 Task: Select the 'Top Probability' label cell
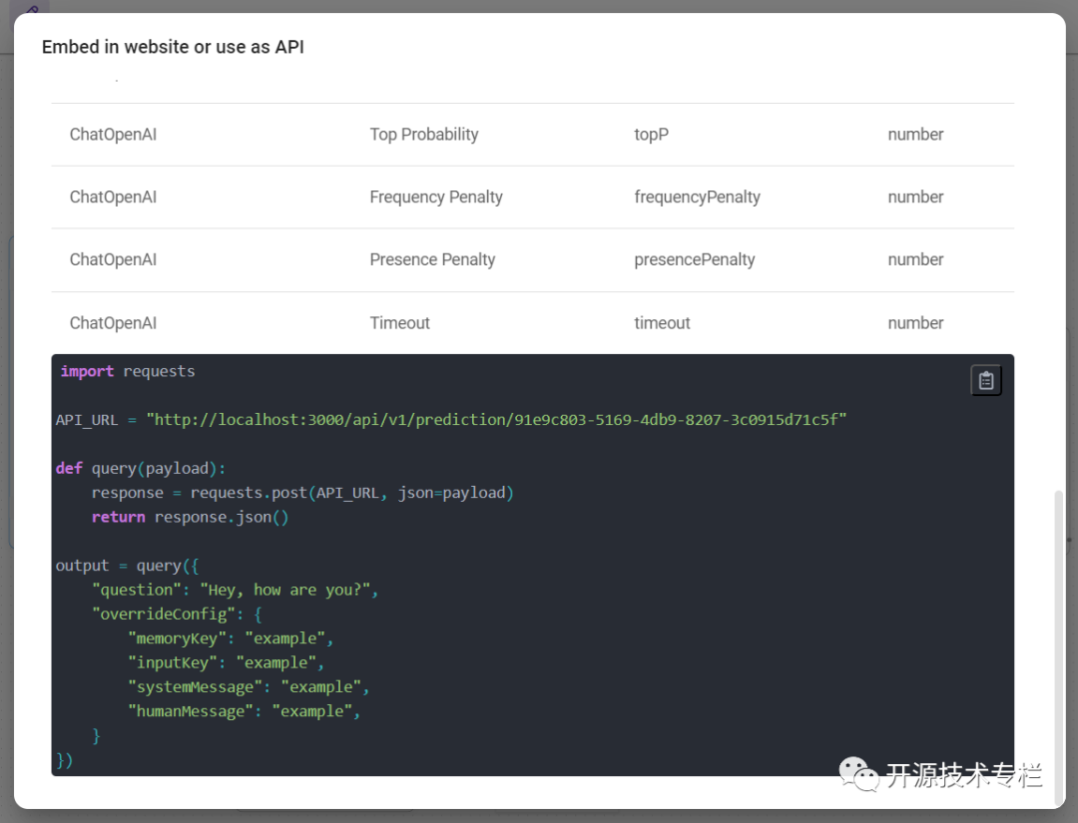click(423, 134)
